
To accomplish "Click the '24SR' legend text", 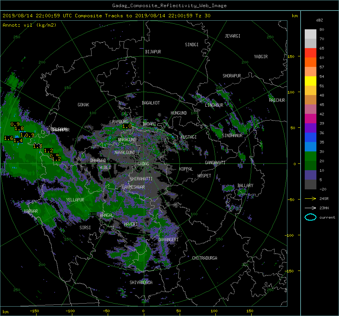I will point(324,199).
